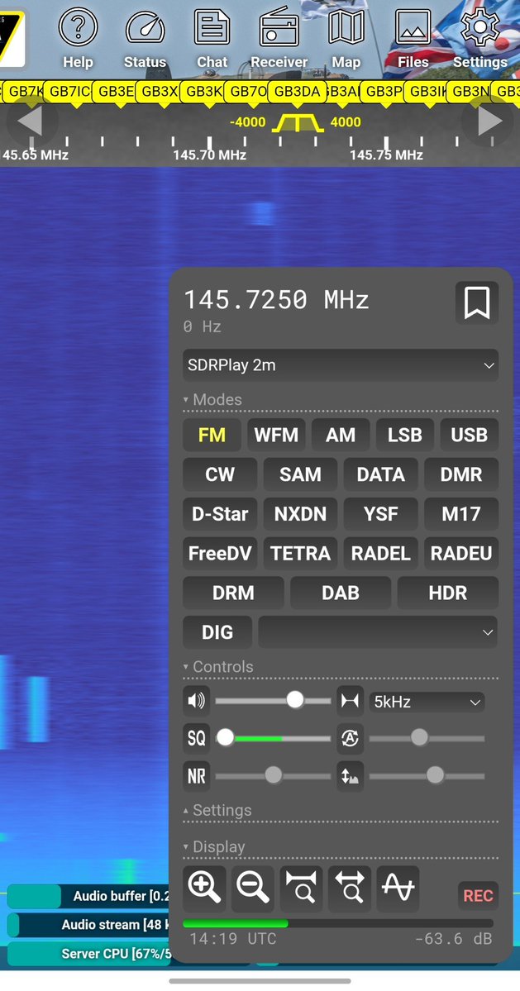Screen dimensions: 520x991
Task: Select TETRA mode
Action: point(300,553)
